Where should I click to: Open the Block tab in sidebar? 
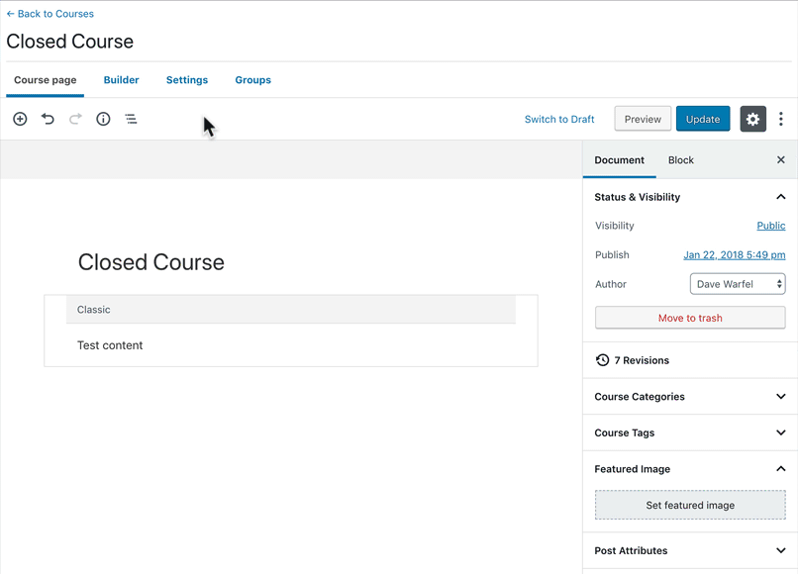click(680, 160)
